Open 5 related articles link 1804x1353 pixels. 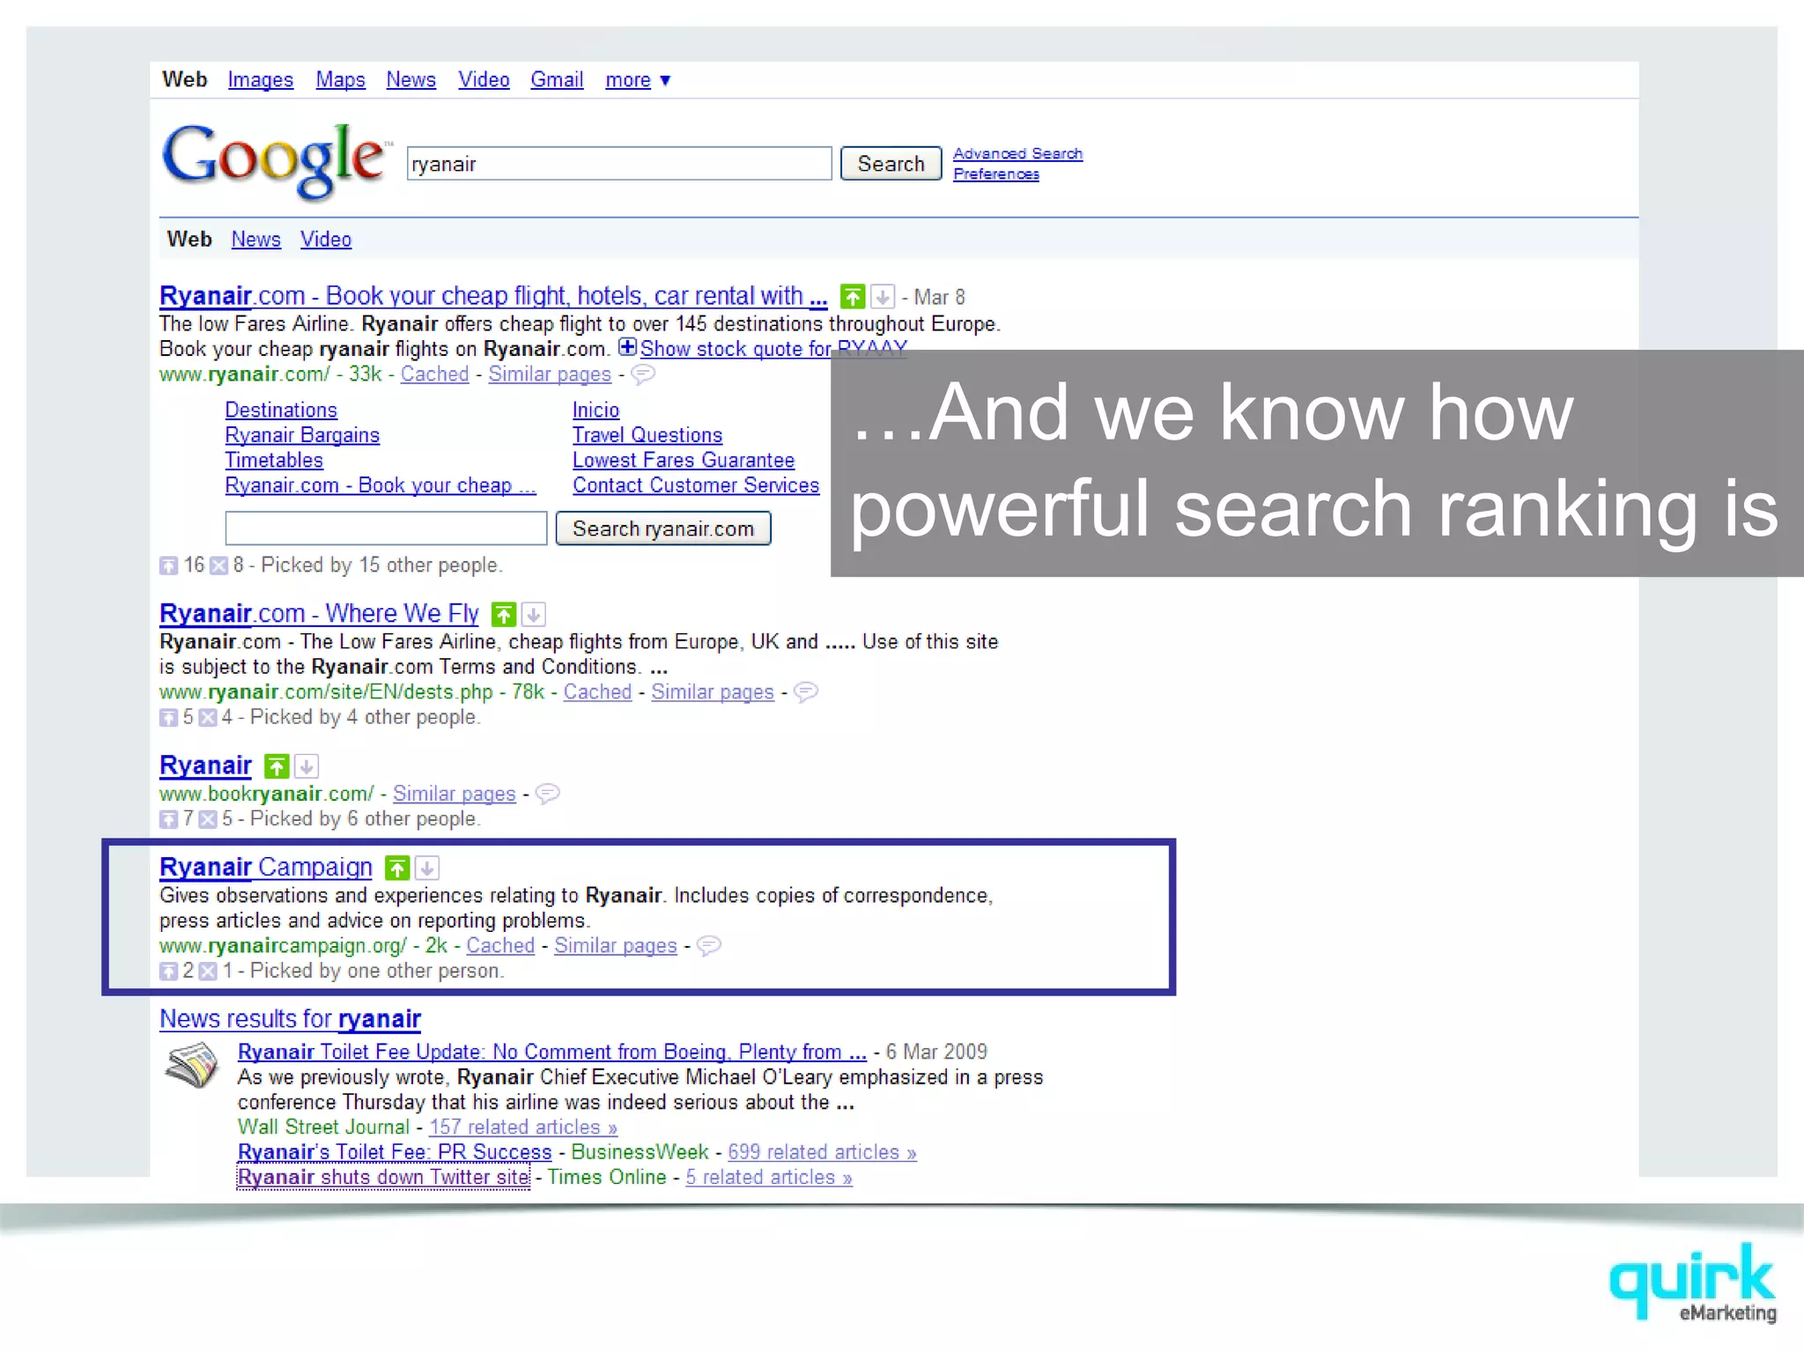pyautogui.click(x=769, y=1178)
